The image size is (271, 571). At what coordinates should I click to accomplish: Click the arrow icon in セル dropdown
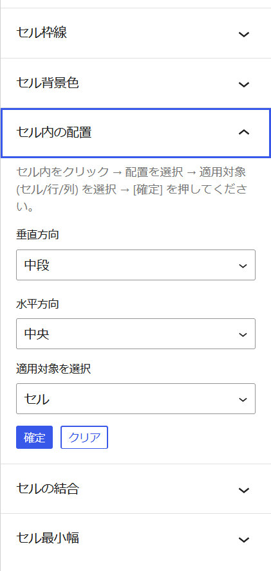(243, 399)
